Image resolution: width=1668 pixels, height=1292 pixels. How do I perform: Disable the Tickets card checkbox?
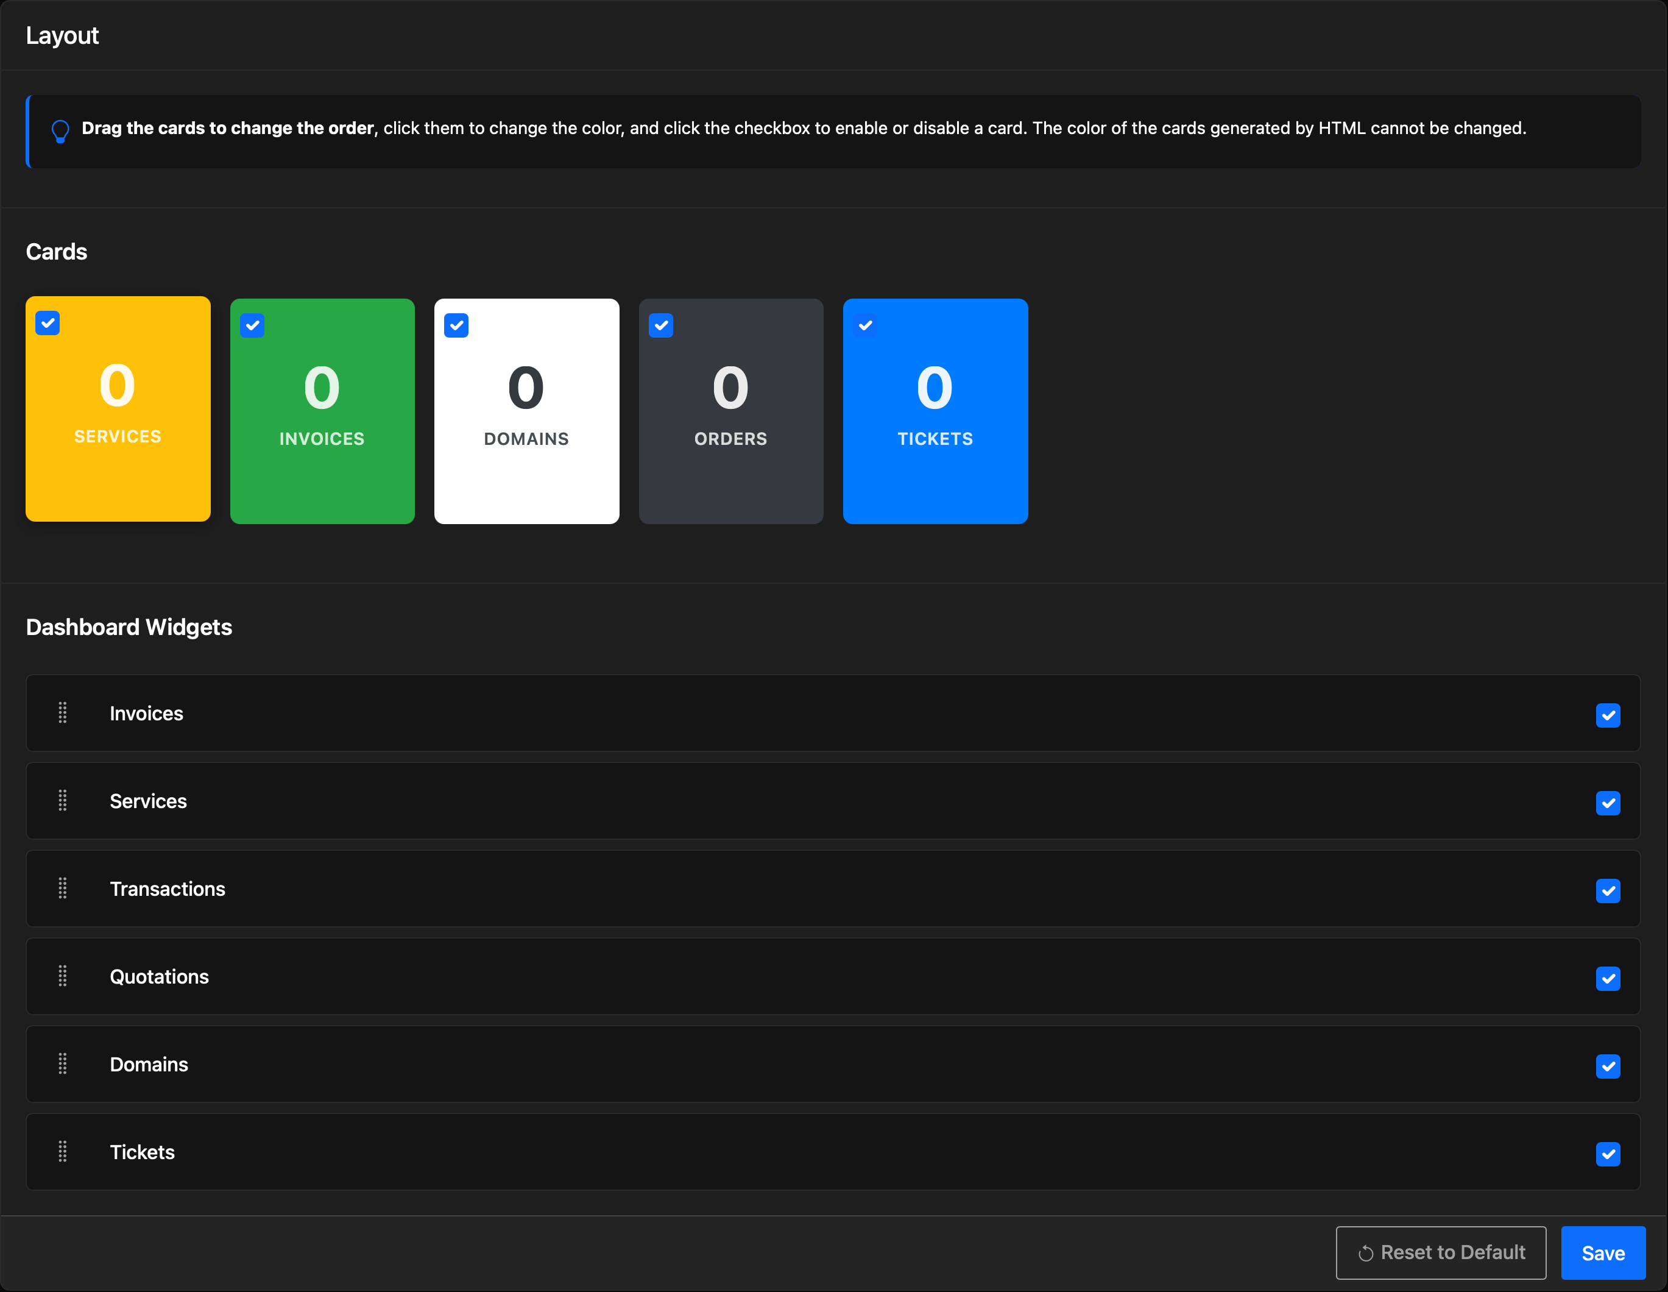[864, 325]
